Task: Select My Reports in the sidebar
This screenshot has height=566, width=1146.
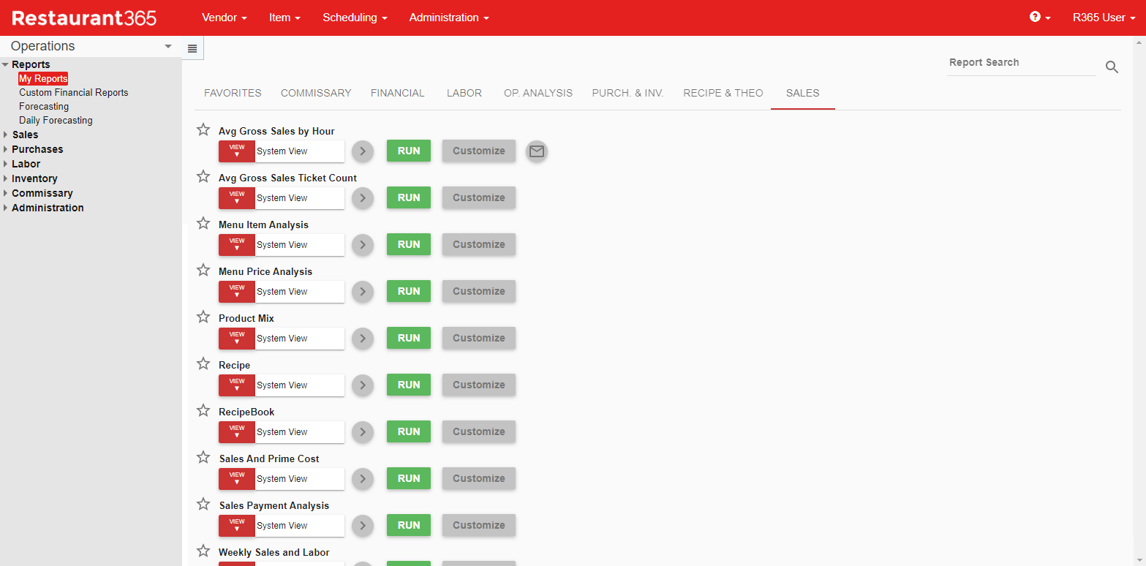Action: [x=43, y=79]
